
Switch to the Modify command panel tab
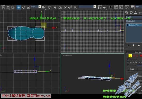click(x=131, y=13)
